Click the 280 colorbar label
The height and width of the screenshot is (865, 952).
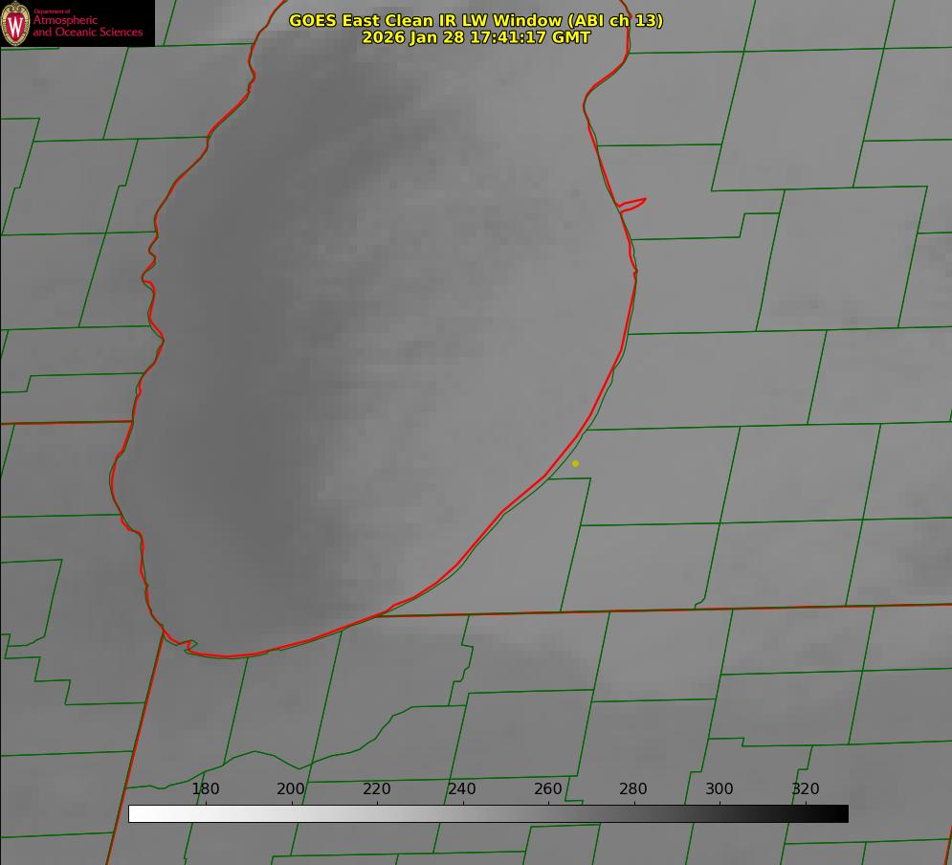(x=633, y=788)
